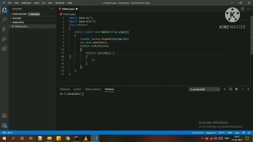Screen dimensions: 253x142
Task: Open Chrome from taskbar
Action: tap(68, 138)
